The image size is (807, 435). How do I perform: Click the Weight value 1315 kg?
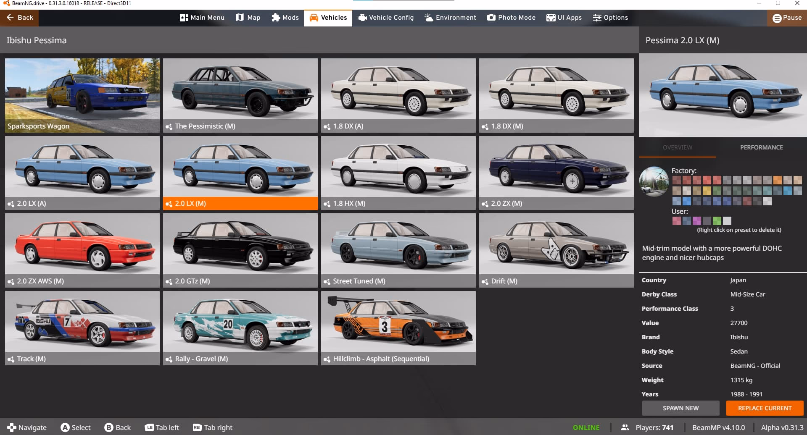[x=741, y=380]
